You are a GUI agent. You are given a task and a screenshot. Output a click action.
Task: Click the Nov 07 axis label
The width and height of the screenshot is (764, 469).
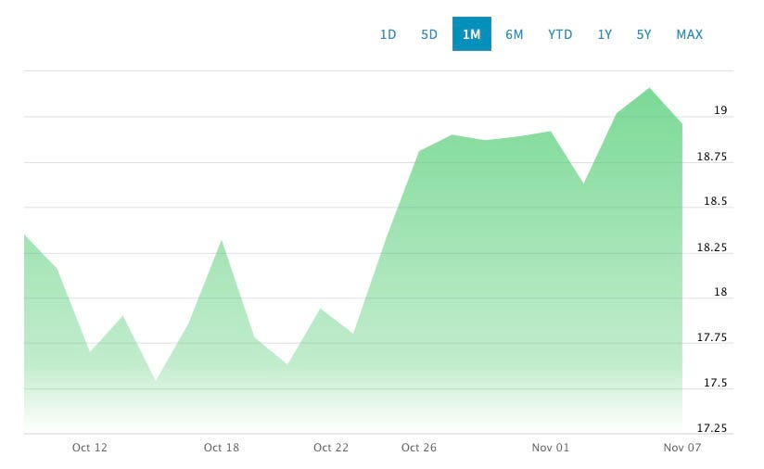click(682, 448)
